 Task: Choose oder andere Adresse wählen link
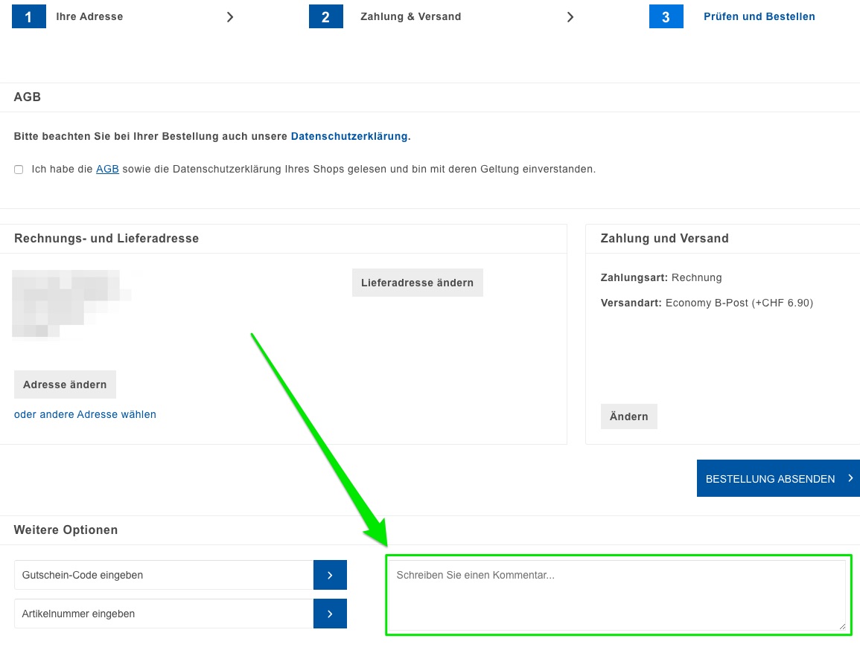[85, 414]
